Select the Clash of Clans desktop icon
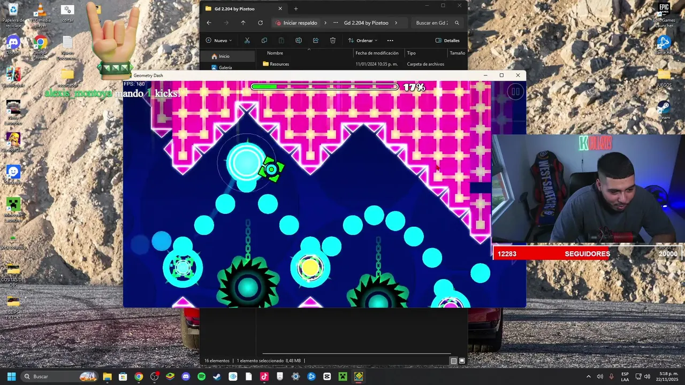The width and height of the screenshot is (685, 385). coord(13,142)
